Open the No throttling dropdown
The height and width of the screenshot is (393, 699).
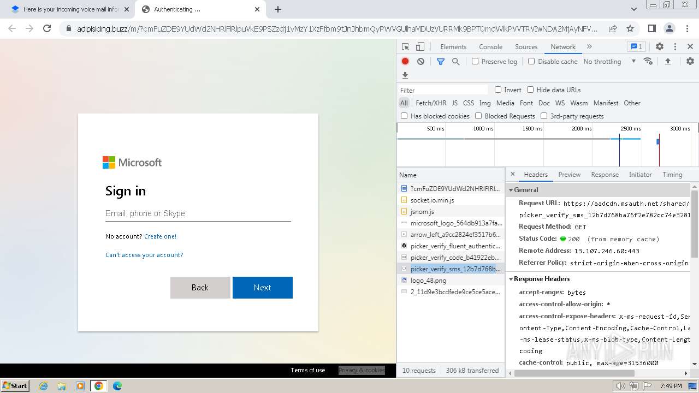tap(609, 62)
